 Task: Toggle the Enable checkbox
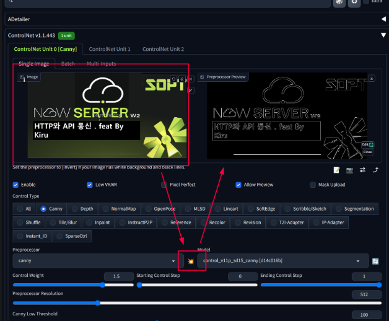pyautogui.click(x=15, y=185)
